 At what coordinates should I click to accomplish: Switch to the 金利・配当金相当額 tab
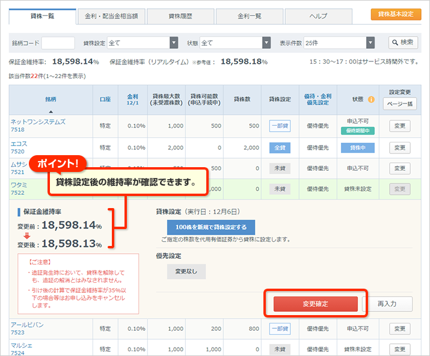pyautogui.click(x=111, y=16)
